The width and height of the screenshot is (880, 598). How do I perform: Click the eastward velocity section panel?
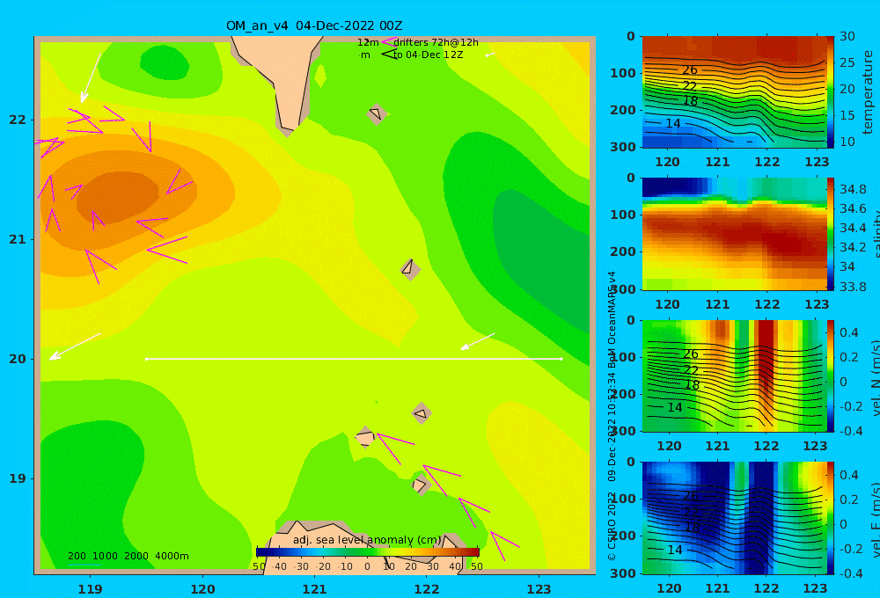734,518
